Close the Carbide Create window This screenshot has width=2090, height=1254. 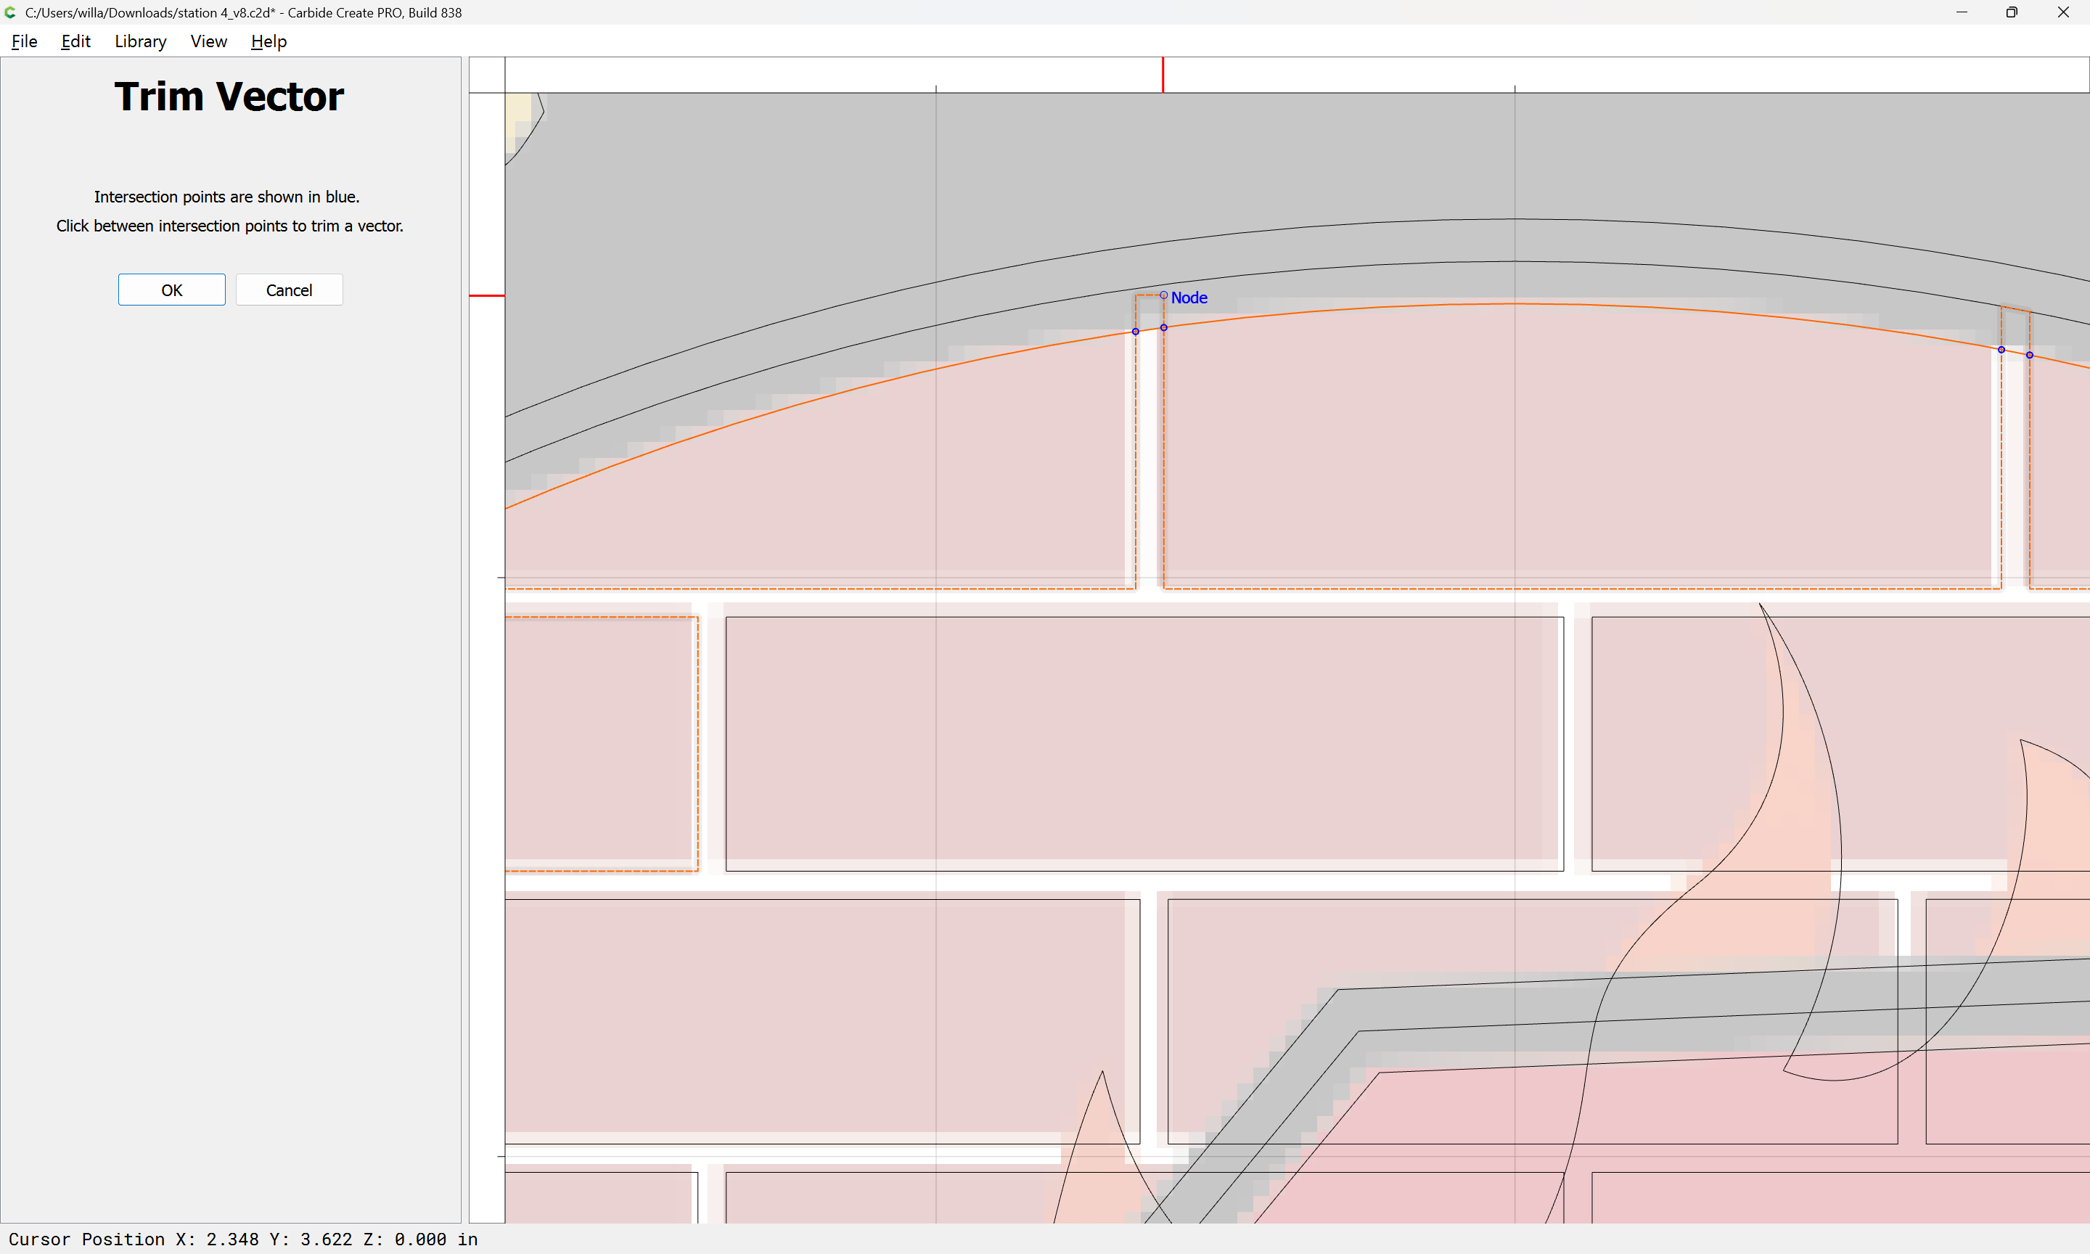coord(2062,12)
